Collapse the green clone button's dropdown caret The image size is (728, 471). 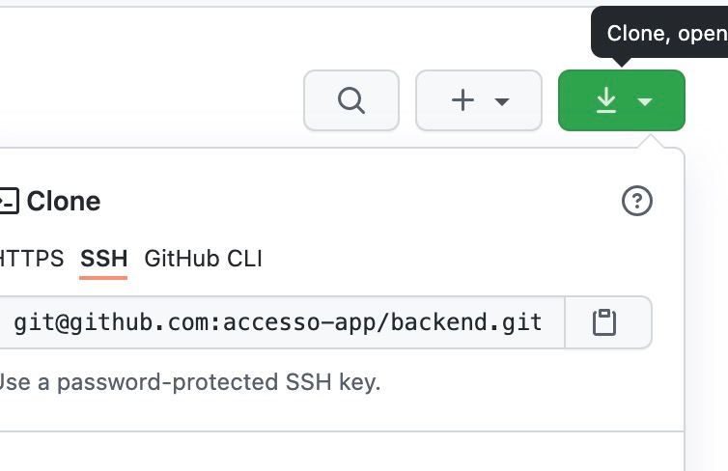(x=646, y=101)
